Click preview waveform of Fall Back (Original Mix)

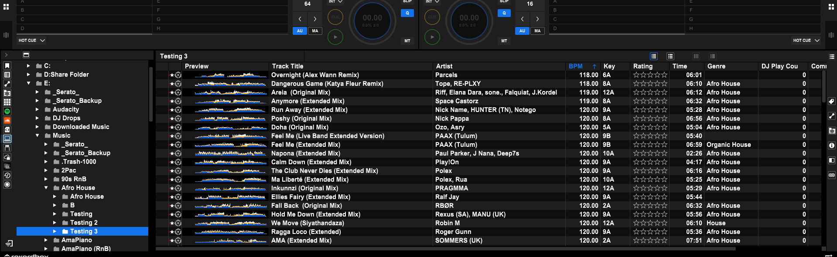click(x=230, y=206)
